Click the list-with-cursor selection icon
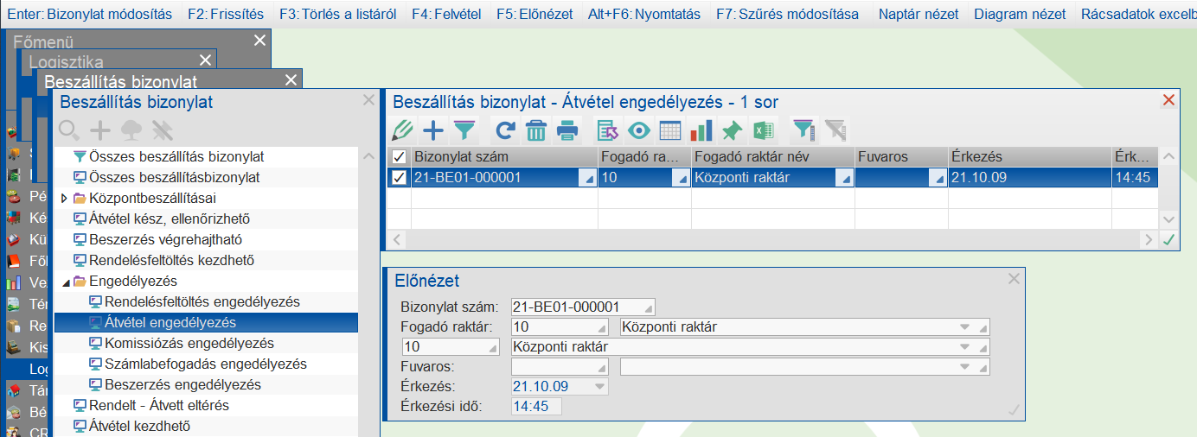Image resolution: width=1197 pixels, height=437 pixels. point(608,130)
